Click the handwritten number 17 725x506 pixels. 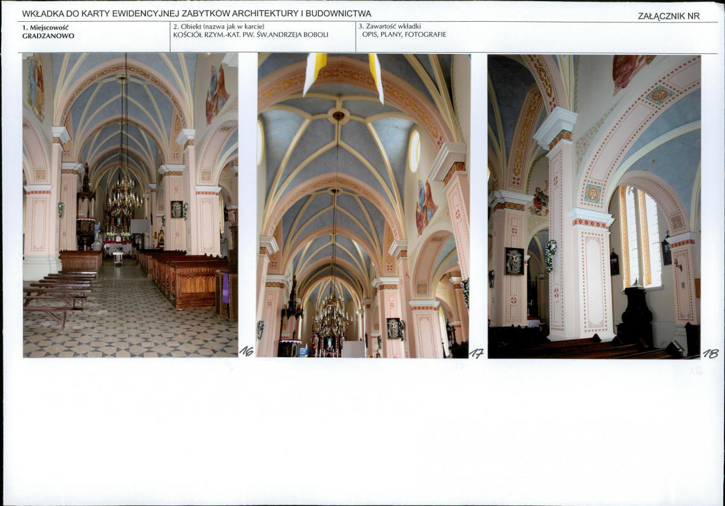476,354
